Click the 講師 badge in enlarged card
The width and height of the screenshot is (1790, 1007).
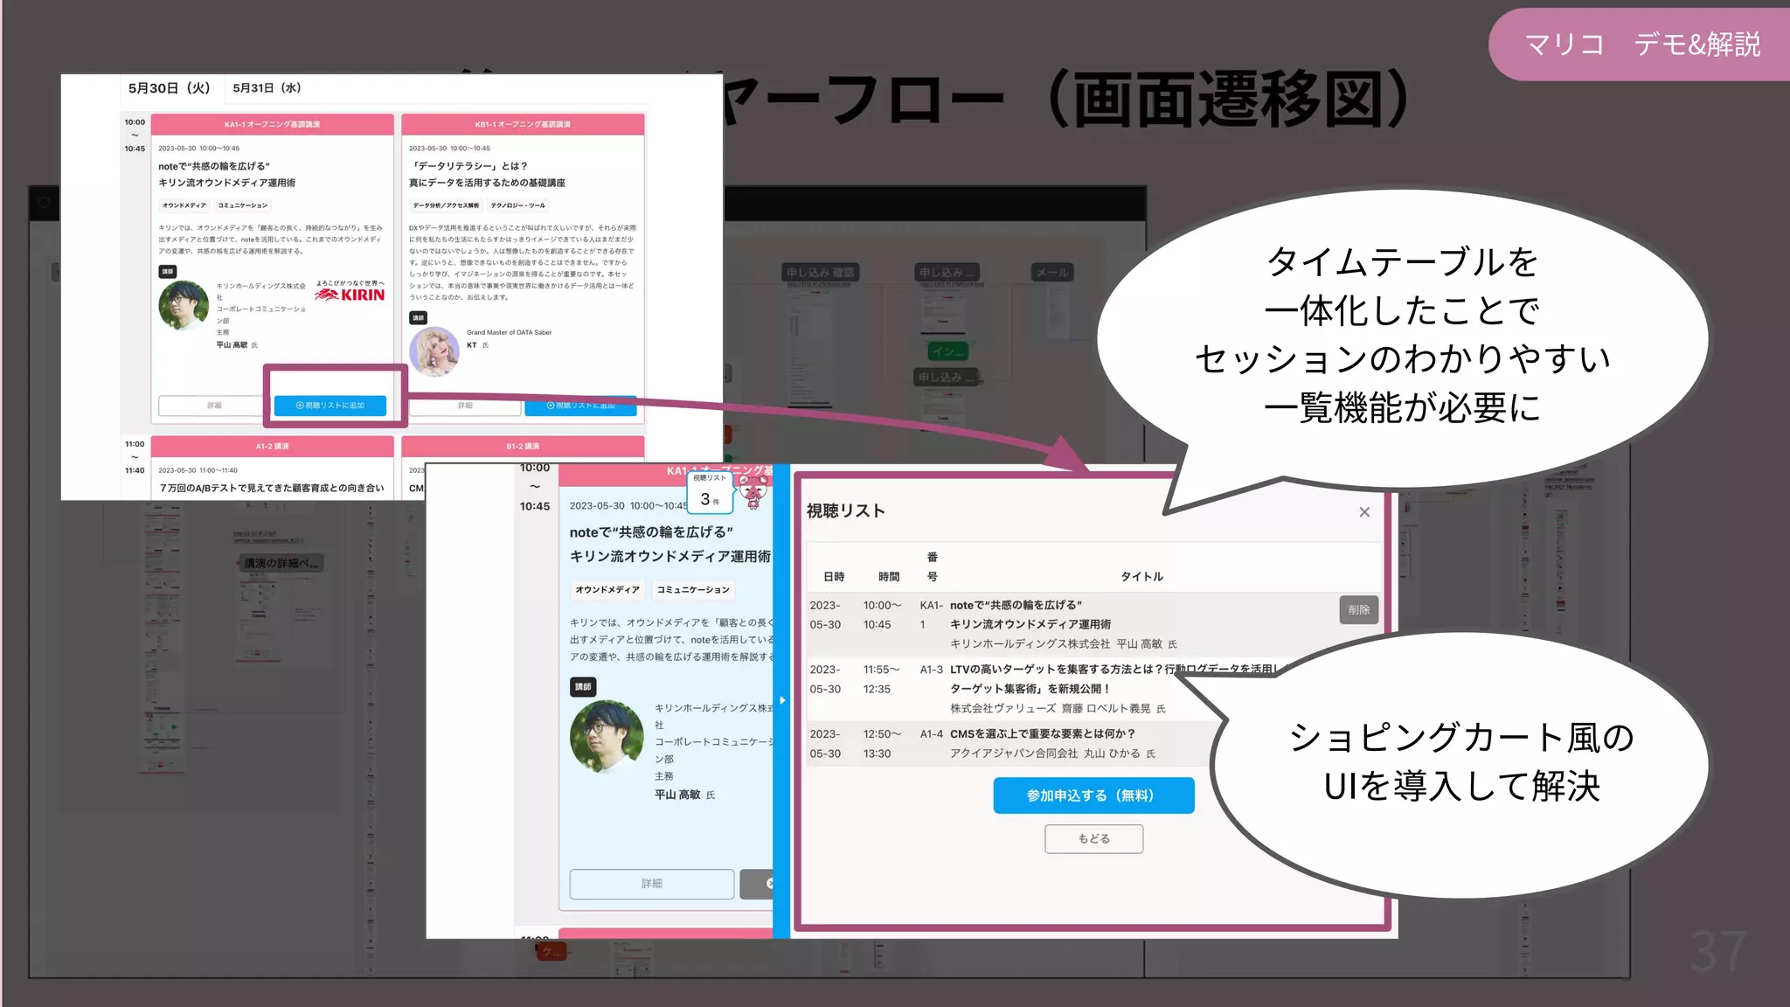(583, 687)
